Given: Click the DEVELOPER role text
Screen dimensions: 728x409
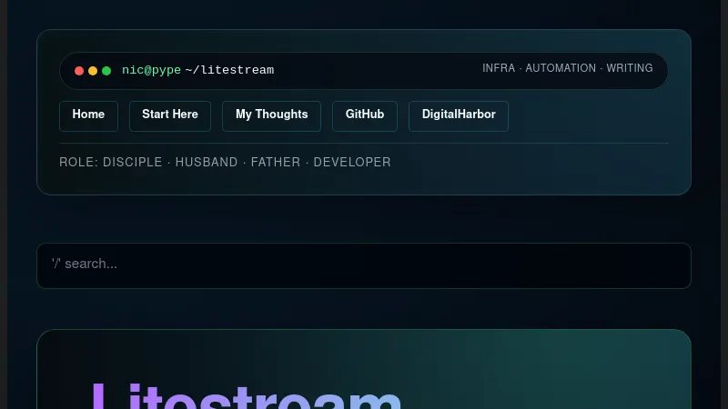Looking at the screenshot, I should click(352, 163).
